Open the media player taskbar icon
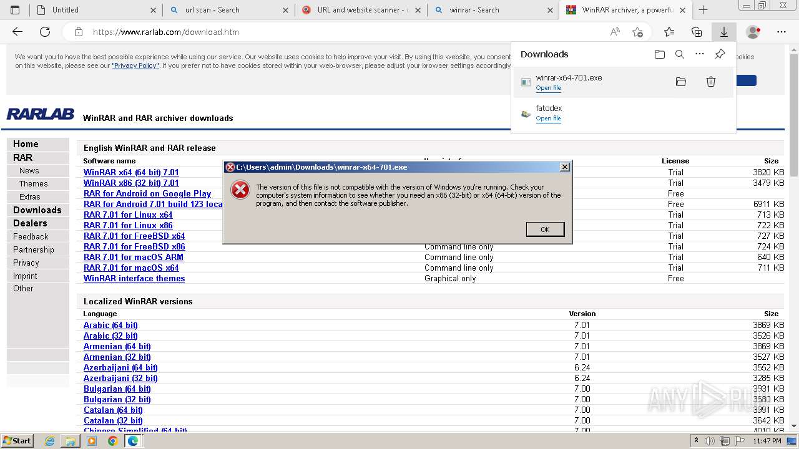799x449 pixels. click(x=92, y=441)
